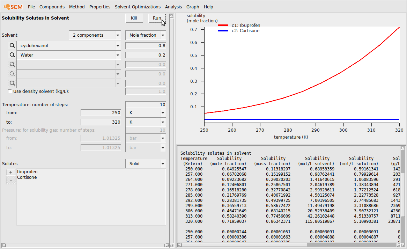Click search icon next to cyclohexanol
The height and width of the screenshot is (249, 407).
[x=12, y=46]
